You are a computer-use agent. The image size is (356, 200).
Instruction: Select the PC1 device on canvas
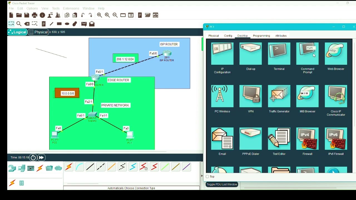pyautogui.click(x=130, y=135)
